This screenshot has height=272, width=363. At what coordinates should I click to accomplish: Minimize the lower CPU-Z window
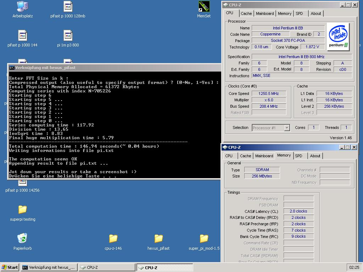[x=342, y=147]
